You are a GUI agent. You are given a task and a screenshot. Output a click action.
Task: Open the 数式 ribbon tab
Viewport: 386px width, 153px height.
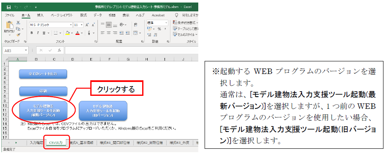(84, 15)
